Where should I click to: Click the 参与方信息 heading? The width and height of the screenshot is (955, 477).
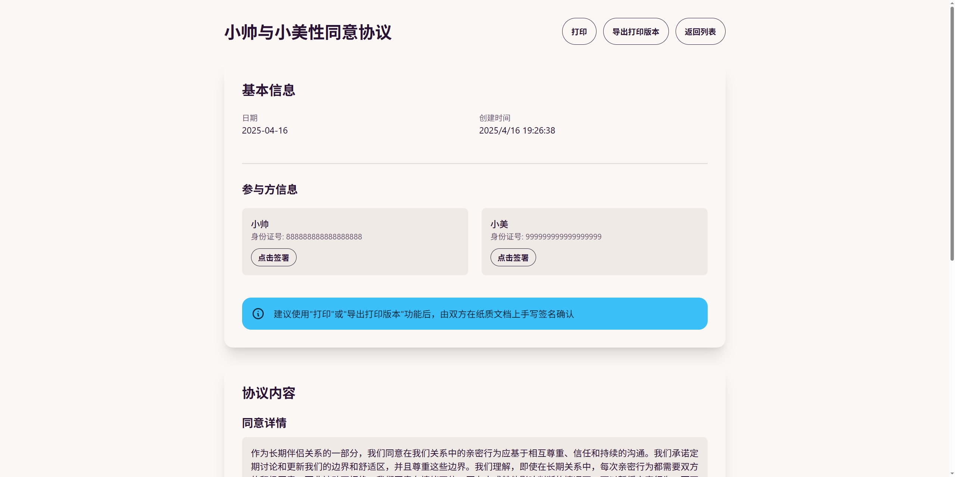tap(270, 189)
